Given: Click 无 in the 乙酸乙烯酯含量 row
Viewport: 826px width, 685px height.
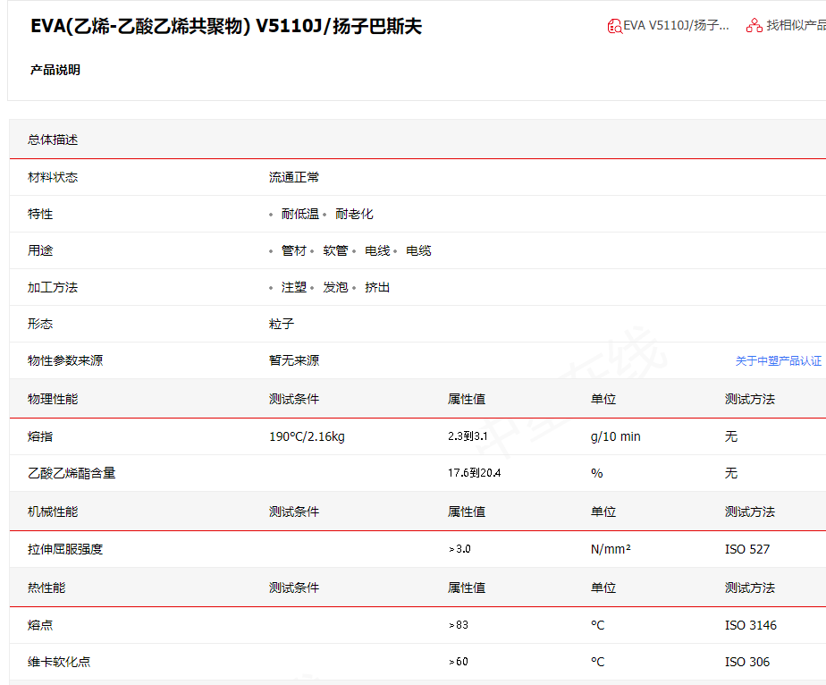Looking at the screenshot, I should coord(731,473).
